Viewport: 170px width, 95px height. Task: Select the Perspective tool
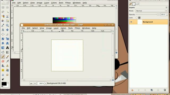[7, 43]
